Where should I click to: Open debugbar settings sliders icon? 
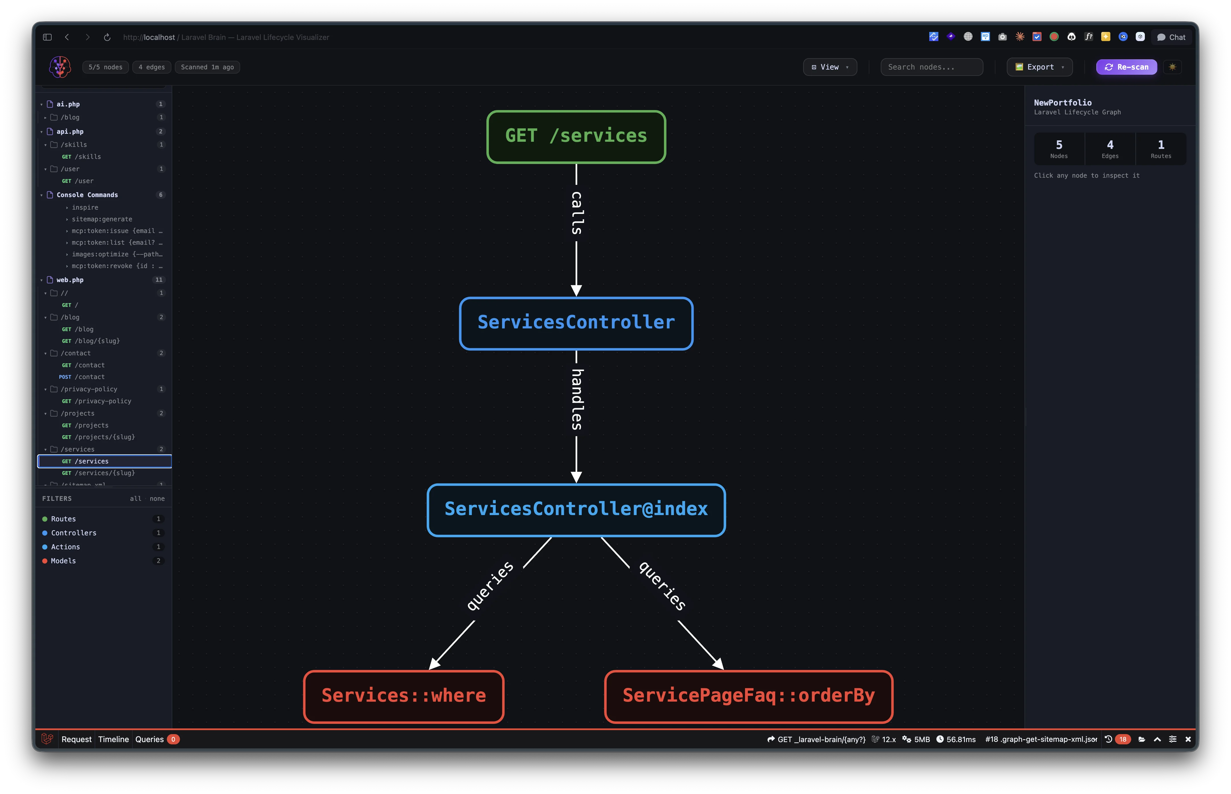coord(1173,739)
